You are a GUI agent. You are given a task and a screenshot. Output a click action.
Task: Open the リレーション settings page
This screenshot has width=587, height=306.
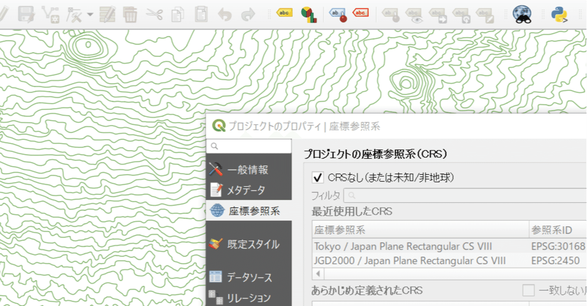click(x=249, y=297)
